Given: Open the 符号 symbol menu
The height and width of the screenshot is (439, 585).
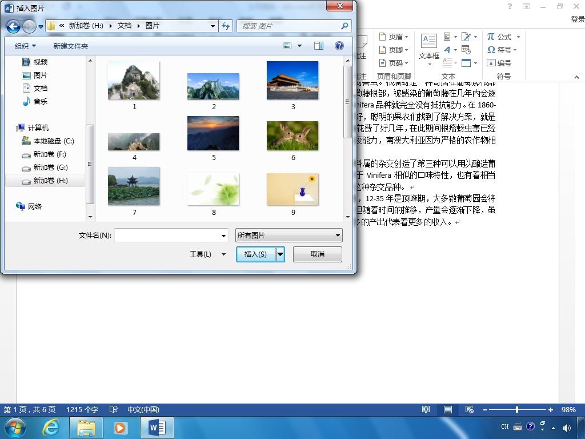Looking at the screenshot, I should (x=502, y=50).
